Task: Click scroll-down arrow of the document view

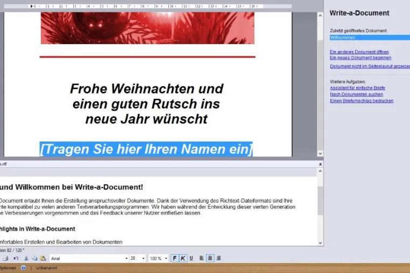Action: coord(320,154)
